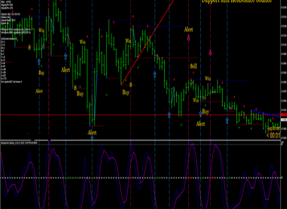Viewport: 287px width, 209px height.
Task: Click the pink down arrow below top Alert label
Action: point(188,38)
